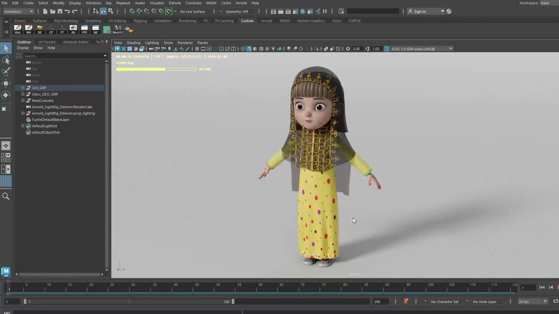This screenshot has height=314, width=559.
Task: Click the Outliner Search field
Action: click(x=64, y=56)
